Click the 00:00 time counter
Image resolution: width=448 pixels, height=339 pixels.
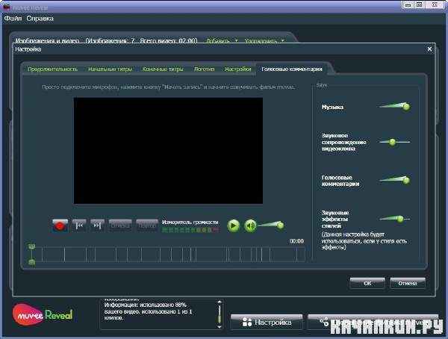[x=296, y=241]
